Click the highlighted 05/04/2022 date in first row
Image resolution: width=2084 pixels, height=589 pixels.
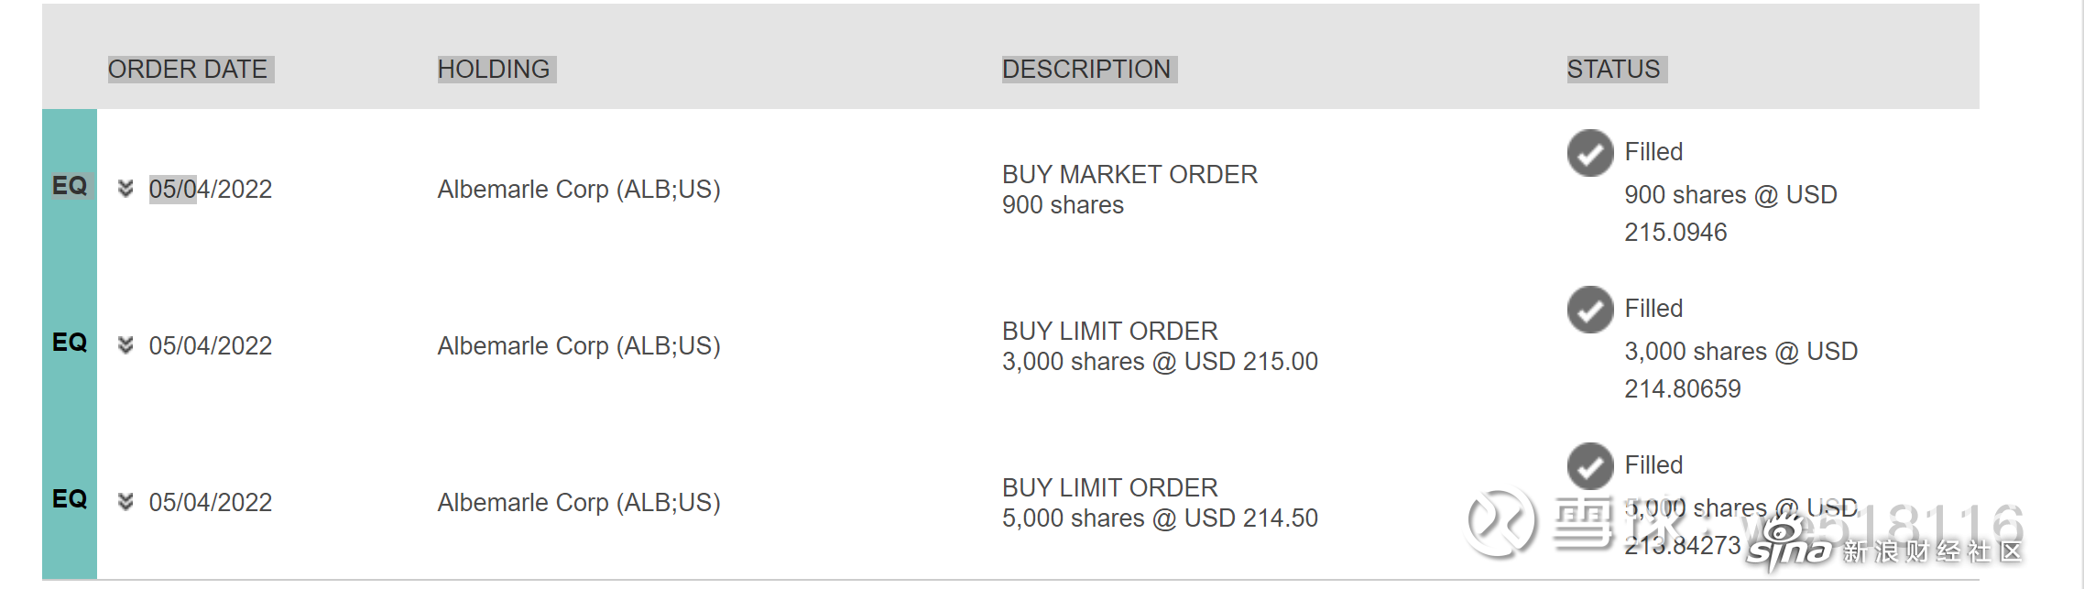tap(211, 190)
